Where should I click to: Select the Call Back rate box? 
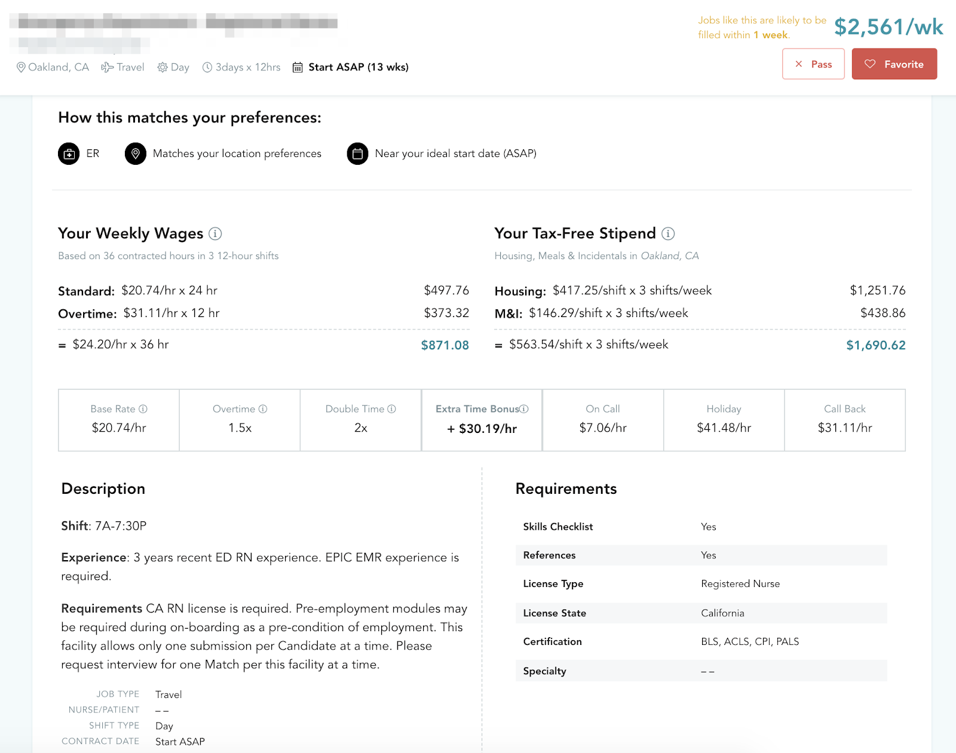845,420
